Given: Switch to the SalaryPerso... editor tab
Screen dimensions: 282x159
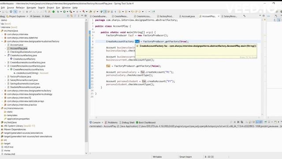Looking at the screenshot, I should tap(229, 16).
